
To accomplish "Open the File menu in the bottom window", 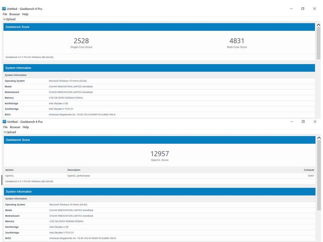I will 5,127.
